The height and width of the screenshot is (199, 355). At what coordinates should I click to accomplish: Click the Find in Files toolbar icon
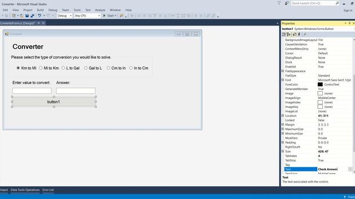point(121,15)
